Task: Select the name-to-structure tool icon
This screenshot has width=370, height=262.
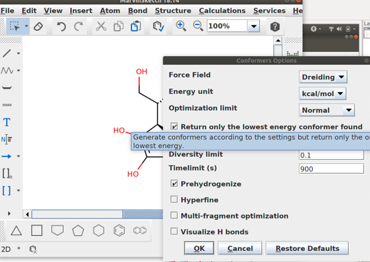Action: 7,140
